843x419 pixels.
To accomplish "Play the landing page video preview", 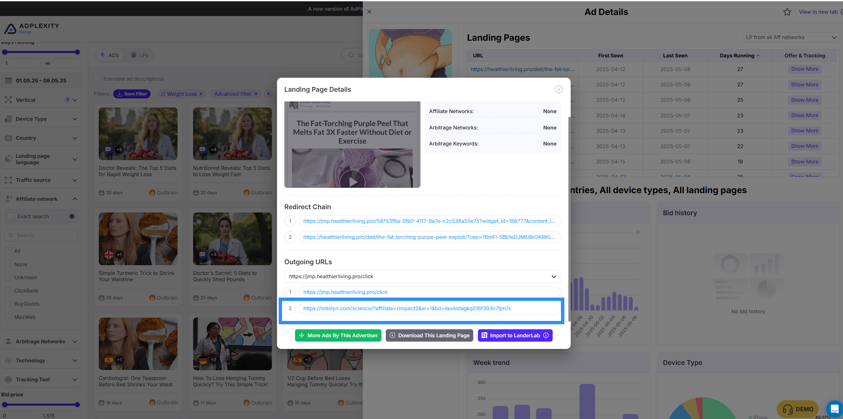I will coord(352,181).
